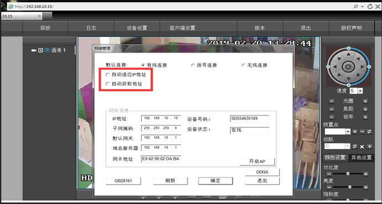
Task: Select the 有线连接 radio button
Action: click(143, 65)
